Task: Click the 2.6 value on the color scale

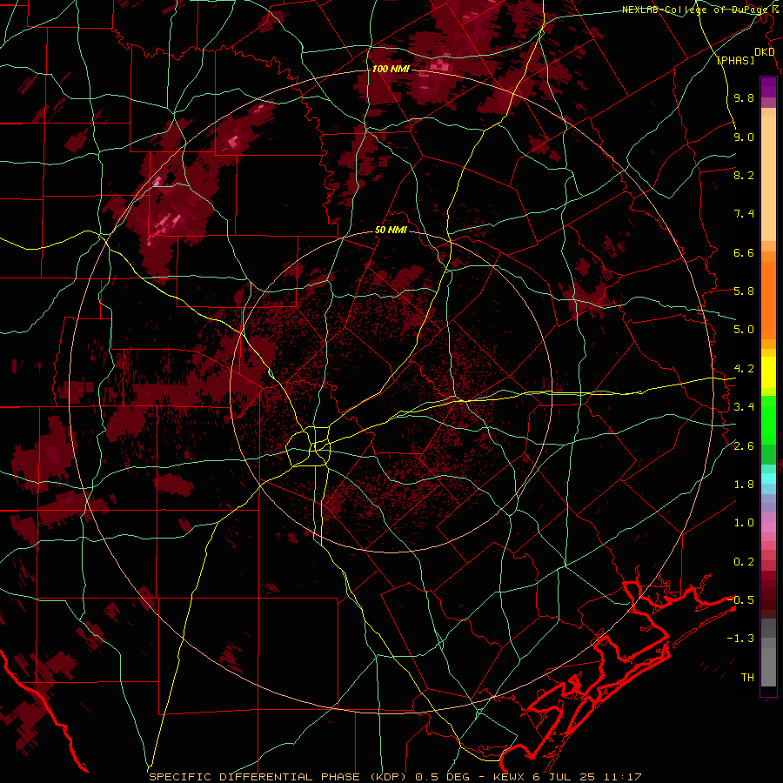Action: click(x=744, y=445)
